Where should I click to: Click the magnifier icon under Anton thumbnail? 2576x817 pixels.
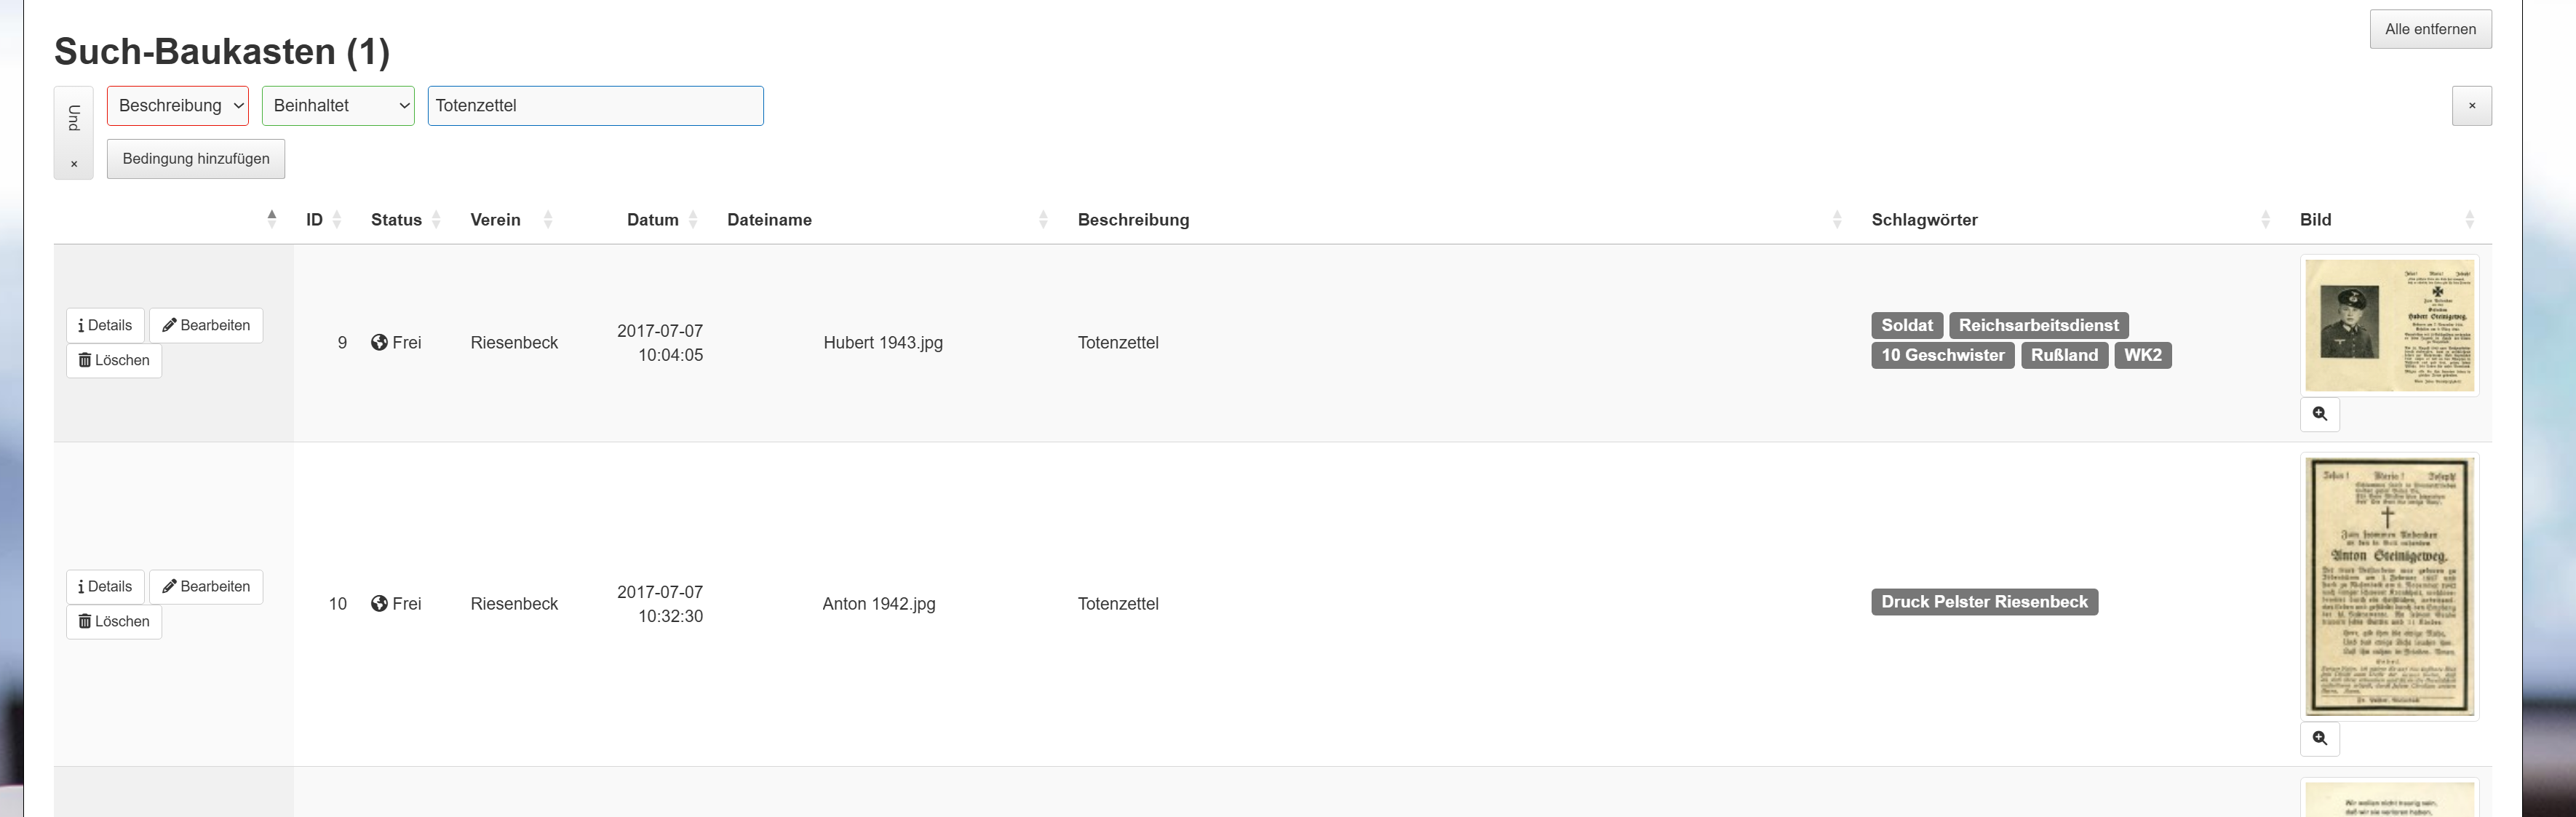tap(2319, 739)
